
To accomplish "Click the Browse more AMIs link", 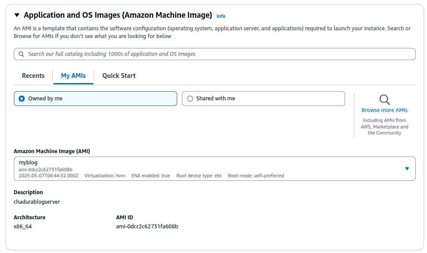I will coord(384,110).
